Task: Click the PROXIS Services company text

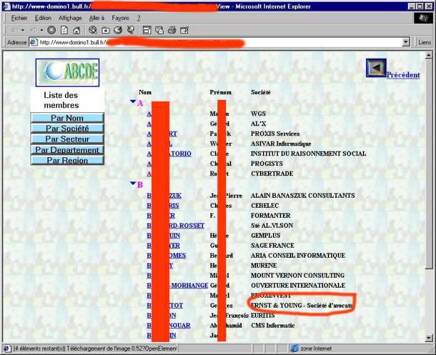Action: [x=275, y=134]
